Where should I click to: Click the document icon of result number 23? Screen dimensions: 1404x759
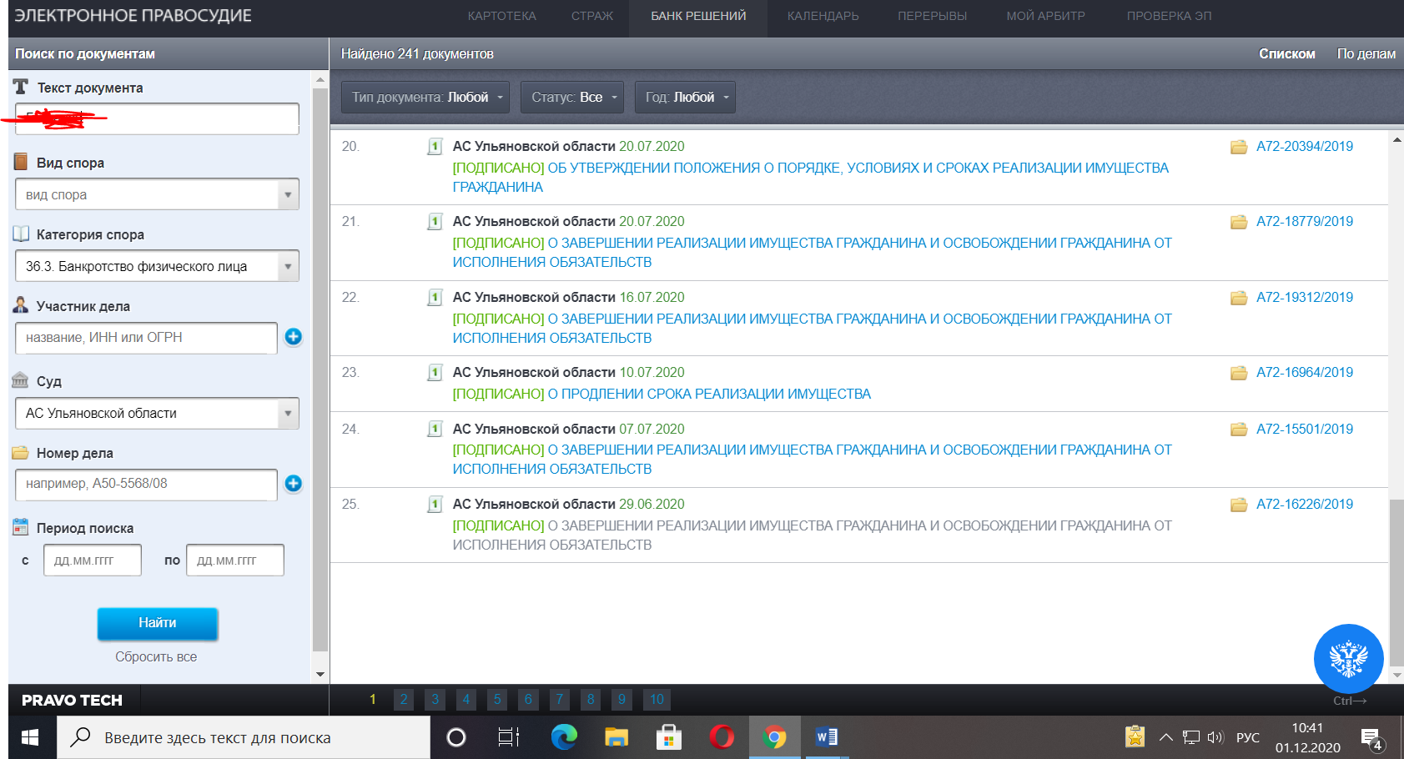[x=435, y=373]
